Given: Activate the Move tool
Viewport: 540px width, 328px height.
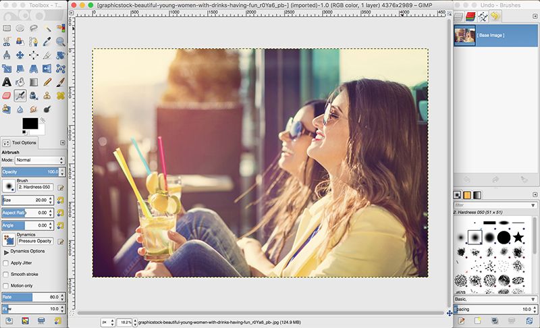Looking at the screenshot, I should point(20,55).
